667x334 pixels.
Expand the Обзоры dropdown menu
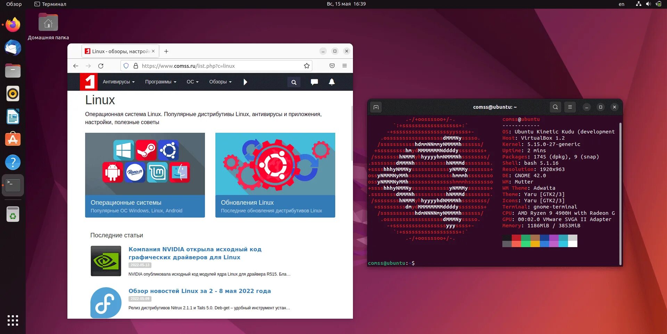220,82
